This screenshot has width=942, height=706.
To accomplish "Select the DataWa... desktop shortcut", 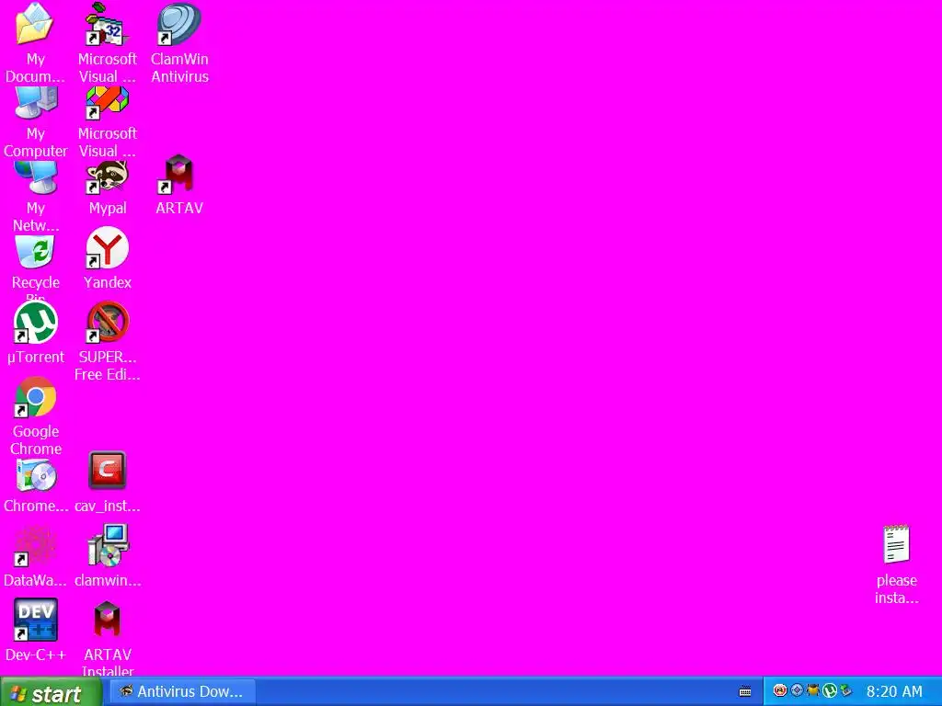I will click(35, 557).
